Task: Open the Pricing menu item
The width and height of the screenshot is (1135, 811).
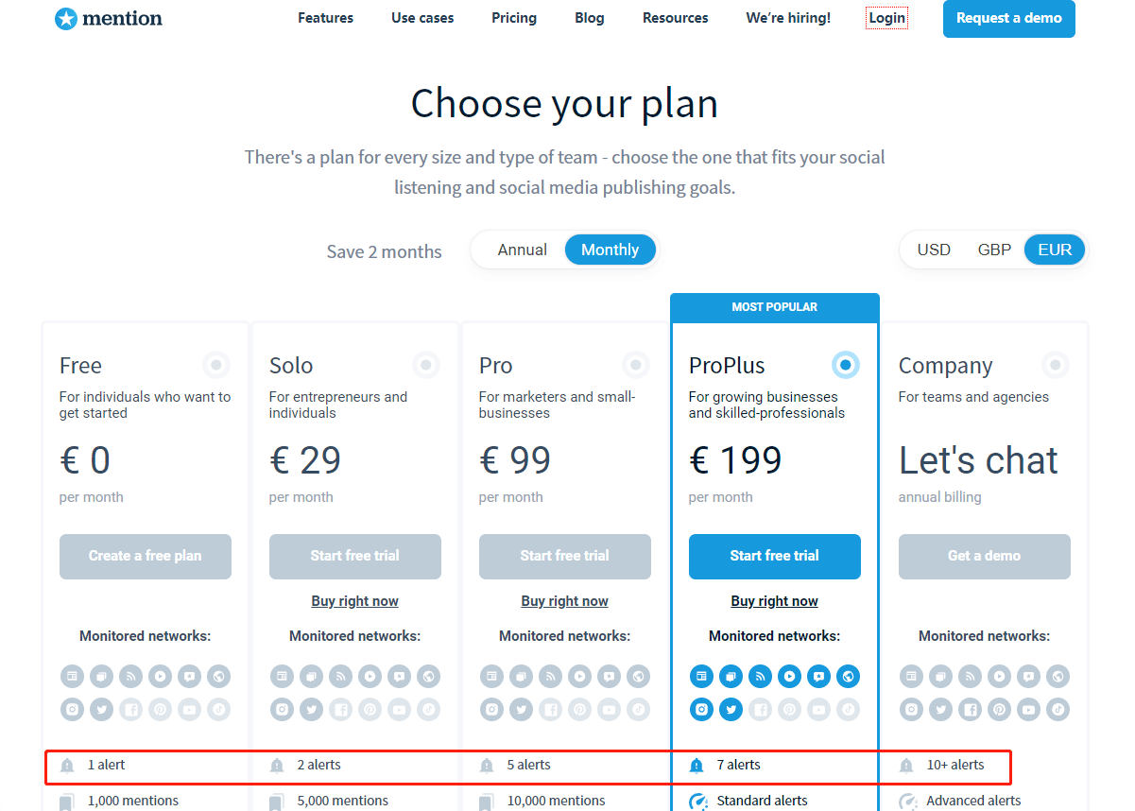Action: pyautogui.click(x=514, y=18)
